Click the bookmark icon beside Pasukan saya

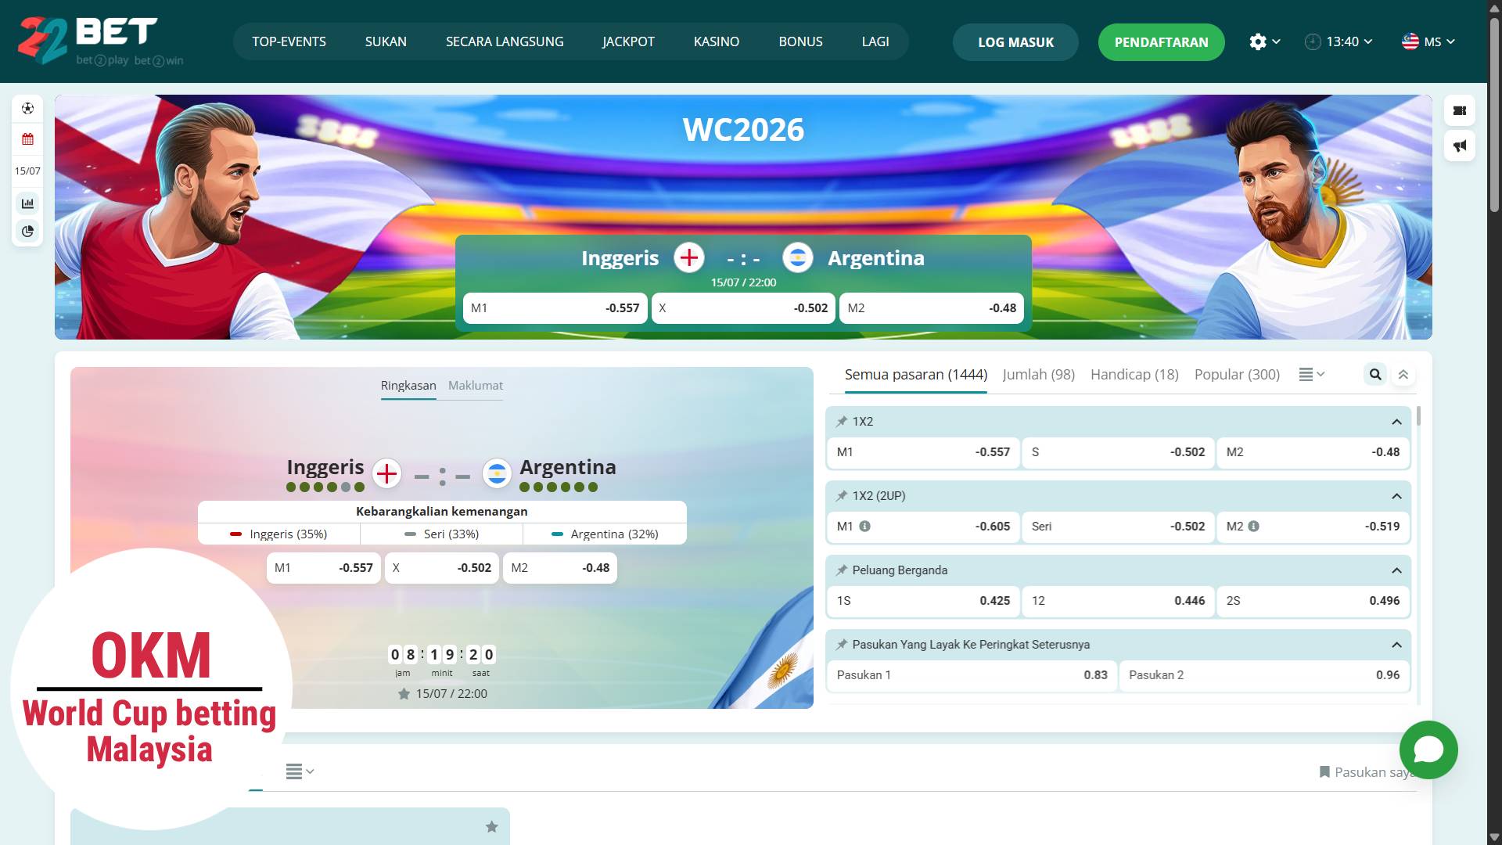click(x=1324, y=771)
